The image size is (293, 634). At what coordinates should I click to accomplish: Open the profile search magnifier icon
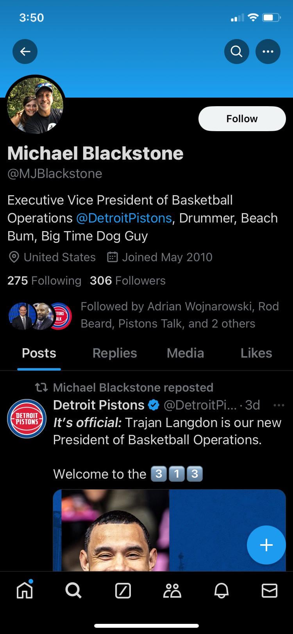(x=237, y=52)
